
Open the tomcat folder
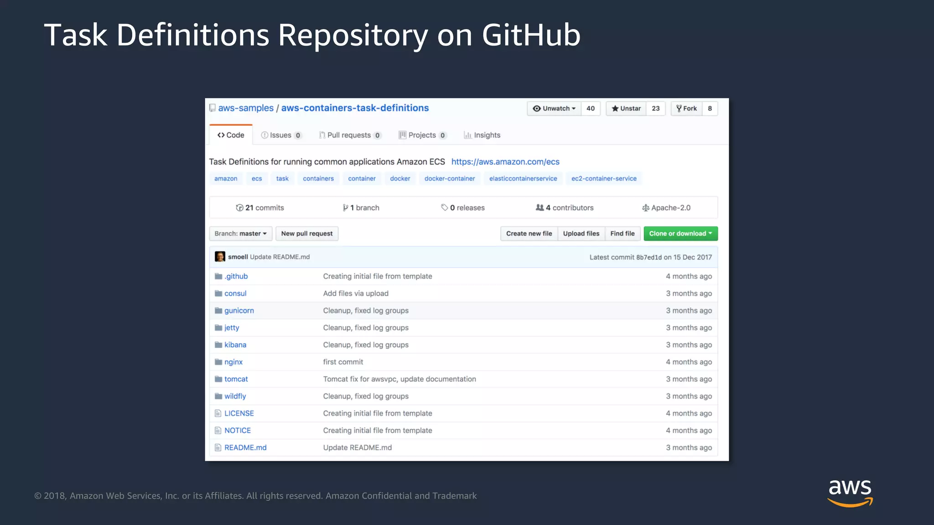tap(236, 379)
